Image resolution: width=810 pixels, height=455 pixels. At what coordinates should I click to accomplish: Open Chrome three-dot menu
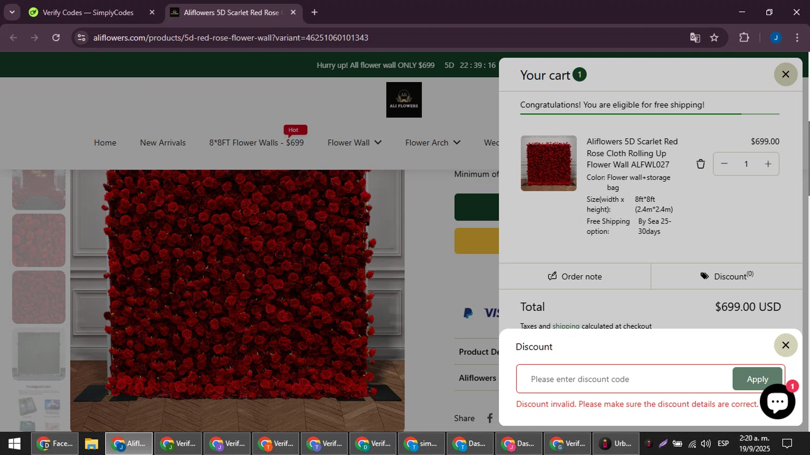(x=797, y=38)
